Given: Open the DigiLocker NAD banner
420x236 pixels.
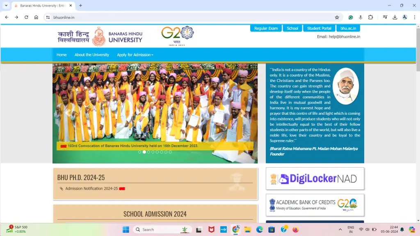Looking at the screenshot, I should [x=315, y=179].
